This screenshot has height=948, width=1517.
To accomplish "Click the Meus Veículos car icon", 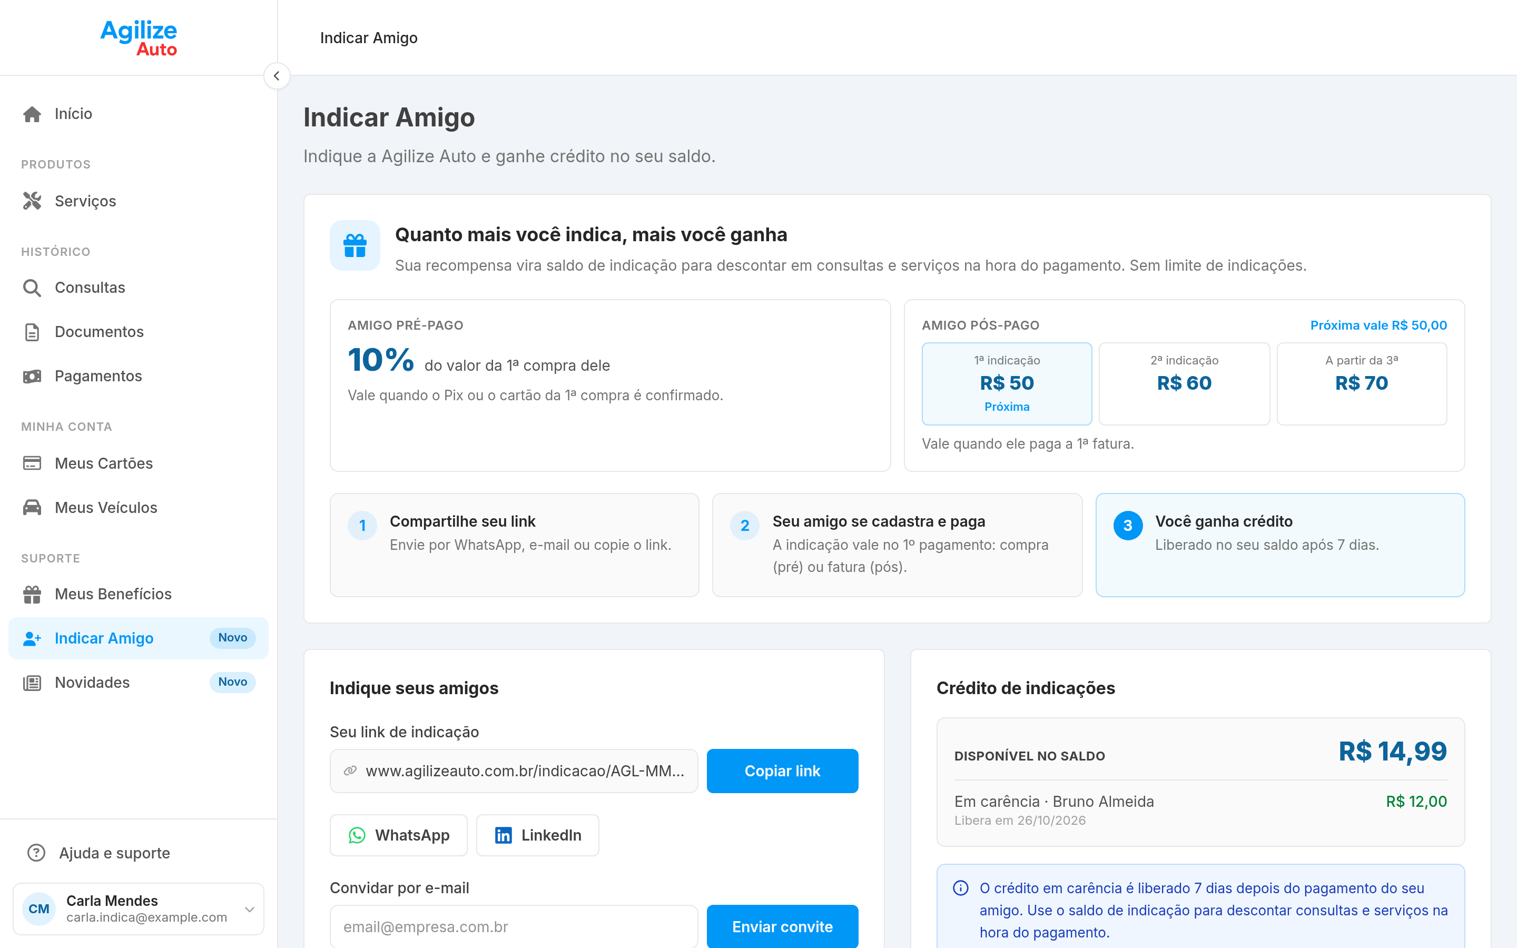I will 32,507.
